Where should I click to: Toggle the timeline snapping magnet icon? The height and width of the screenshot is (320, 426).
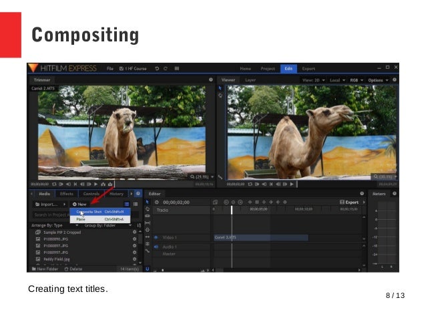148,269
